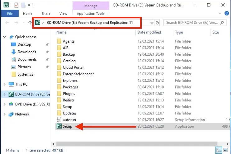Expand the ribbon with the chevron

point(220,13)
